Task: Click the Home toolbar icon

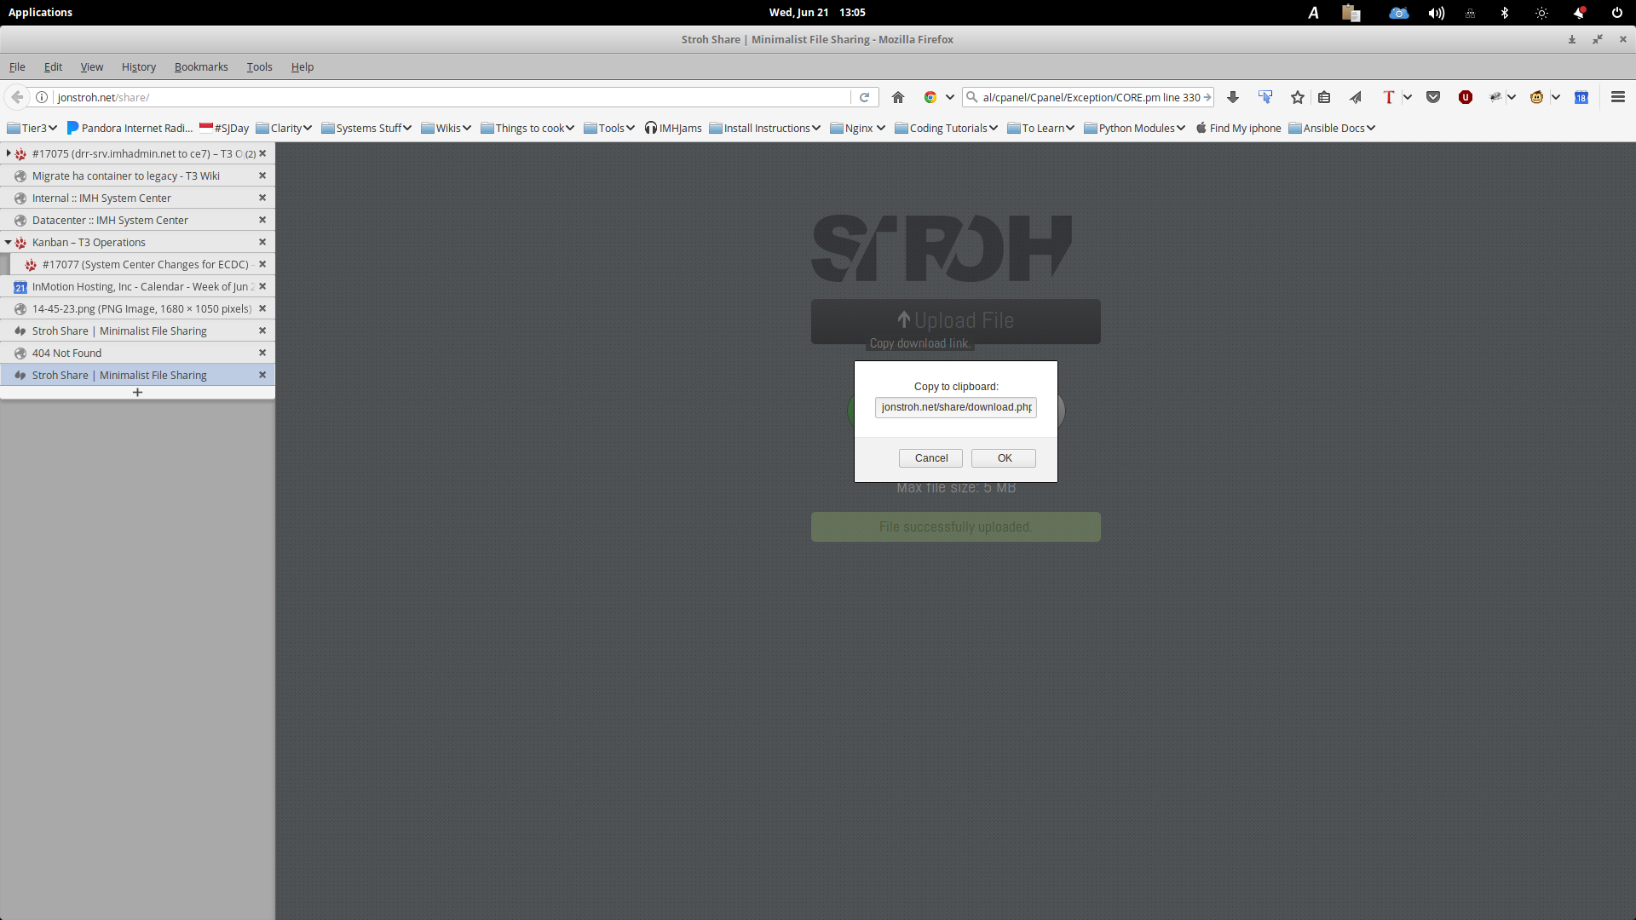Action: click(897, 97)
